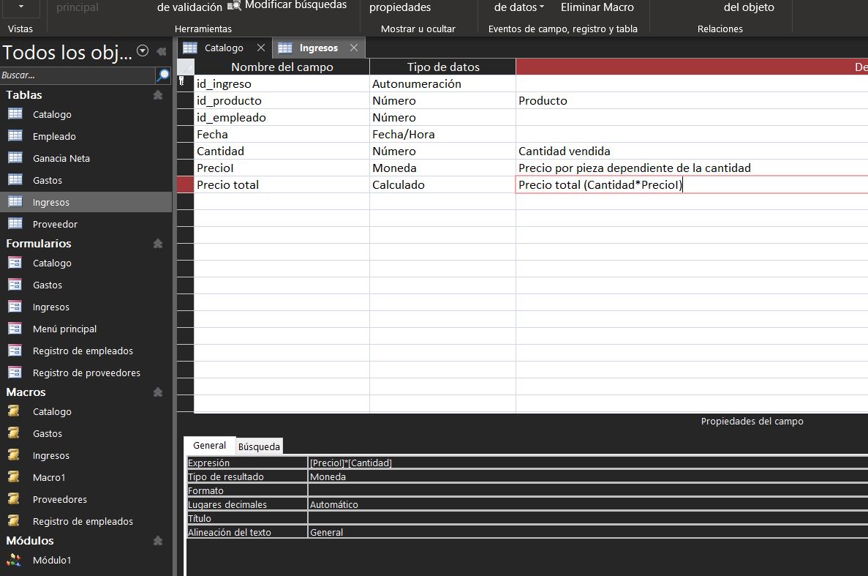Click Modificar búsquedas in ribbon

coord(287,5)
